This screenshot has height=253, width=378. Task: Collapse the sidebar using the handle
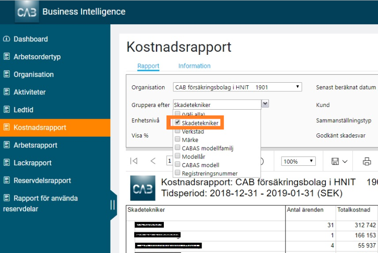[x=113, y=205]
